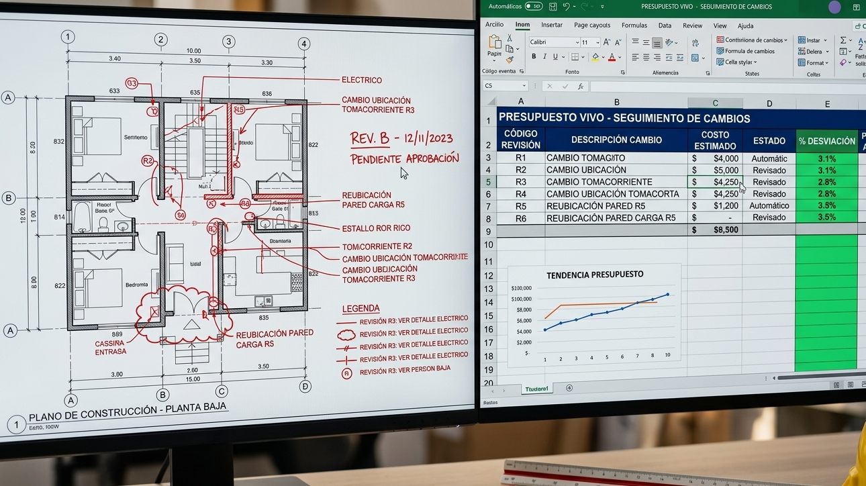Increase font size with the larger A icon
Viewport: 866px width, 486px height.
(607, 42)
